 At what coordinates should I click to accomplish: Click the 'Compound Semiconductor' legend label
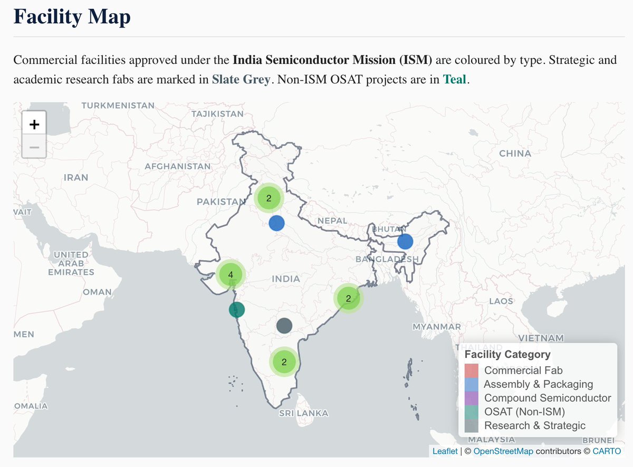(548, 398)
